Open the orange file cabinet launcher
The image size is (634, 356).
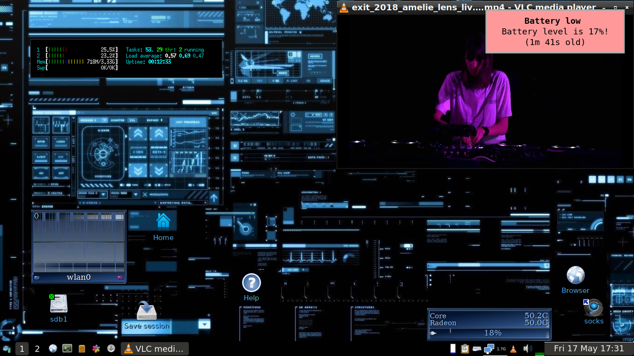pyautogui.click(x=82, y=349)
